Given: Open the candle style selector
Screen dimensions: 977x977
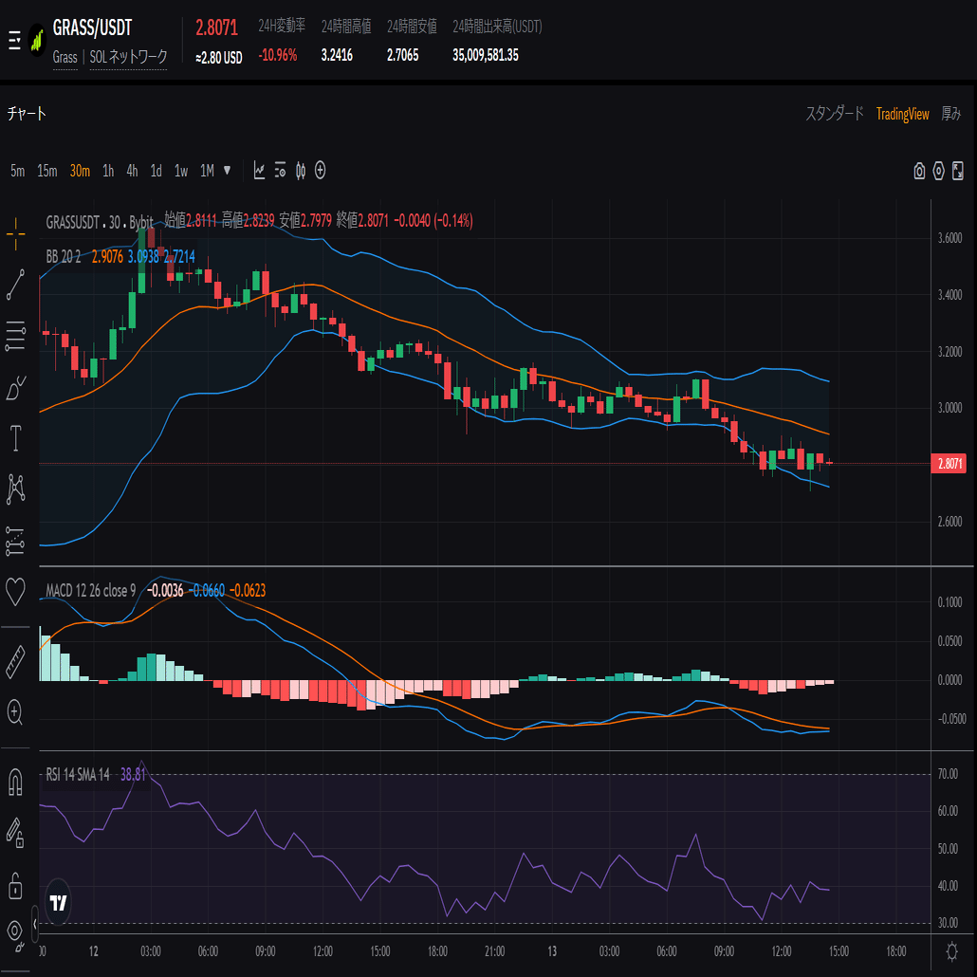Looking at the screenshot, I should point(300,170).
